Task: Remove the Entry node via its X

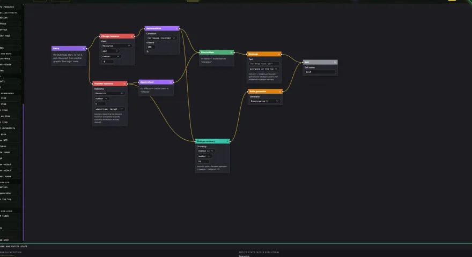Action: 83,48
